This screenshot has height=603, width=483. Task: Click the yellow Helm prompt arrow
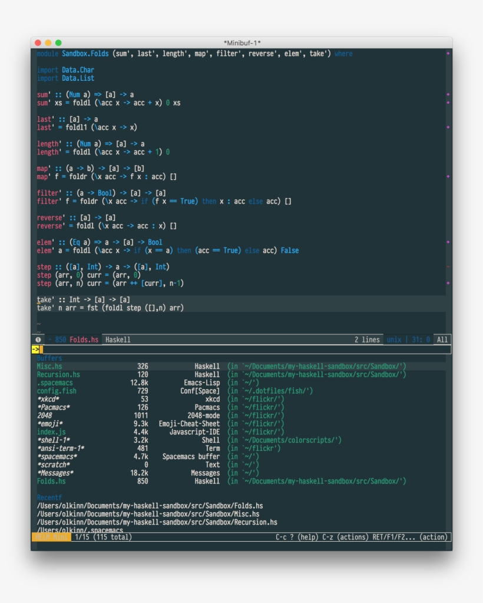37,349
